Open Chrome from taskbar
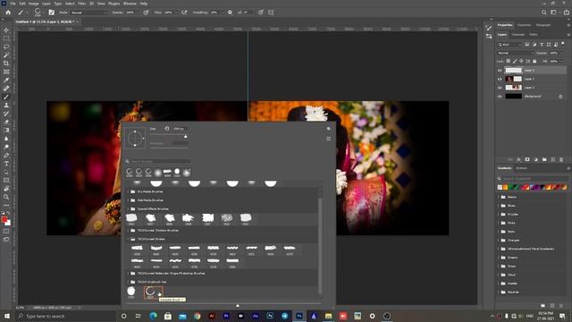 [x=197, y=316]
